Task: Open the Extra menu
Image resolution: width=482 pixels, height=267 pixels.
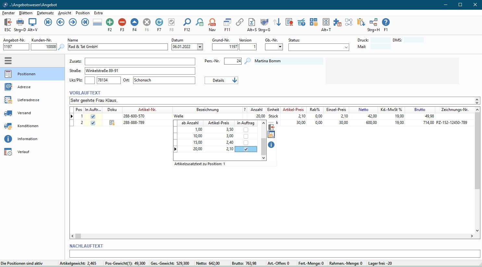Action: pos(98,13)
